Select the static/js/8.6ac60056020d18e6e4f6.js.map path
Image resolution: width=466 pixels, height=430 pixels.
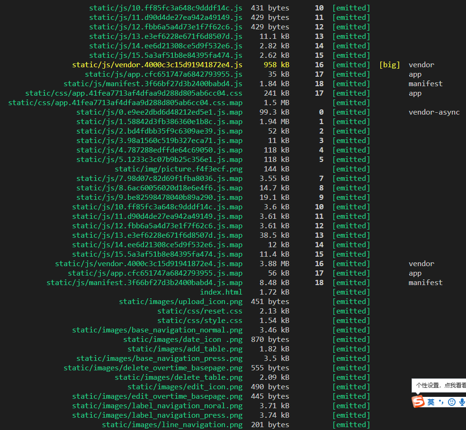pyautogui.click(x=159, y=188)
